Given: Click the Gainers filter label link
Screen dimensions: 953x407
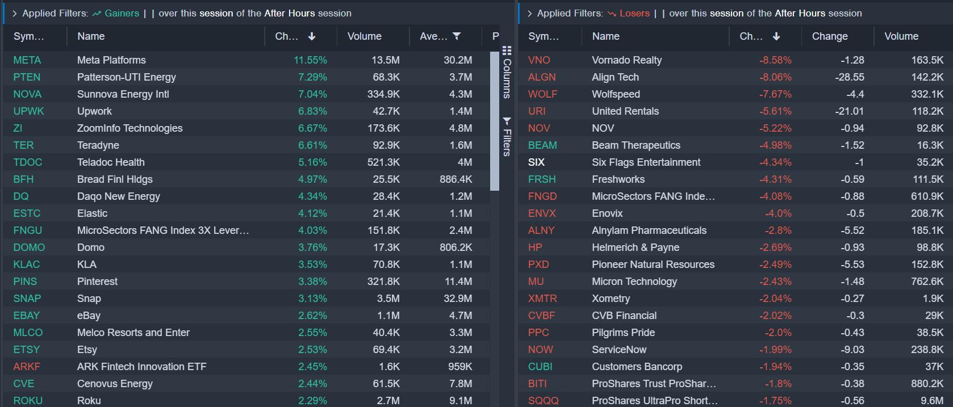Looking at the screenshot, I should click(122, 13).
